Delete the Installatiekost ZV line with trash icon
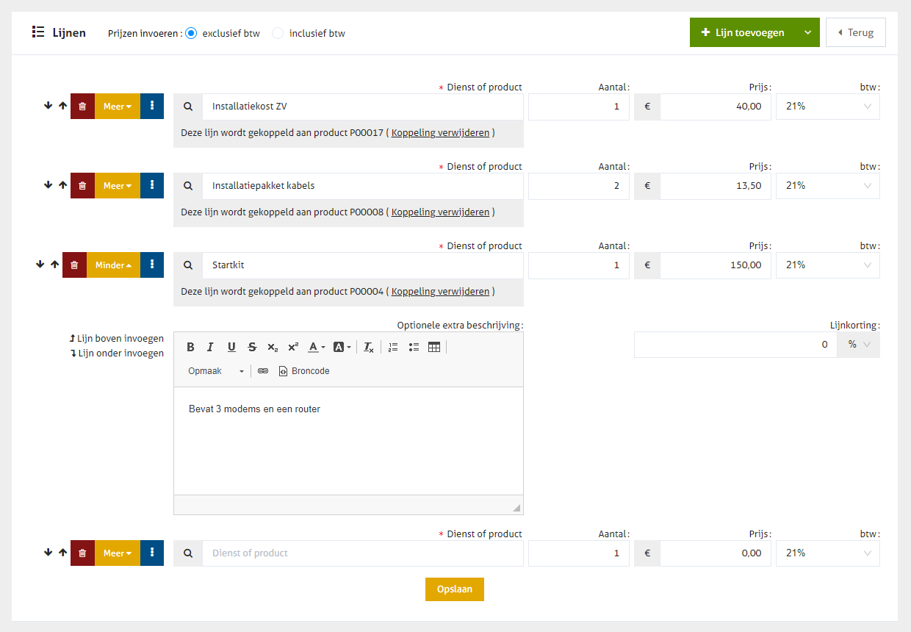The width and height of the screenshot is (911, 632). click(x=82, y=107)
